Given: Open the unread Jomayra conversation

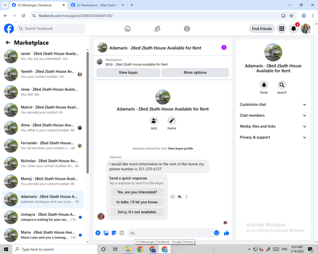Looking at the screenshot, I should (43, 217).
